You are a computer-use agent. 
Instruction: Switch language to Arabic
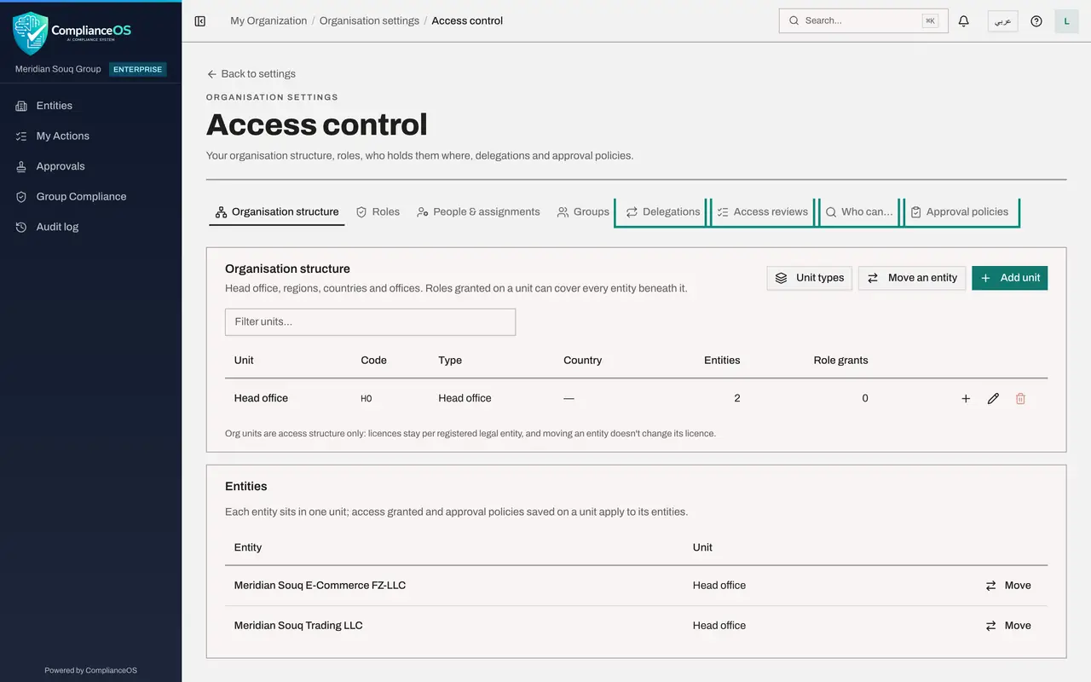1003,21
